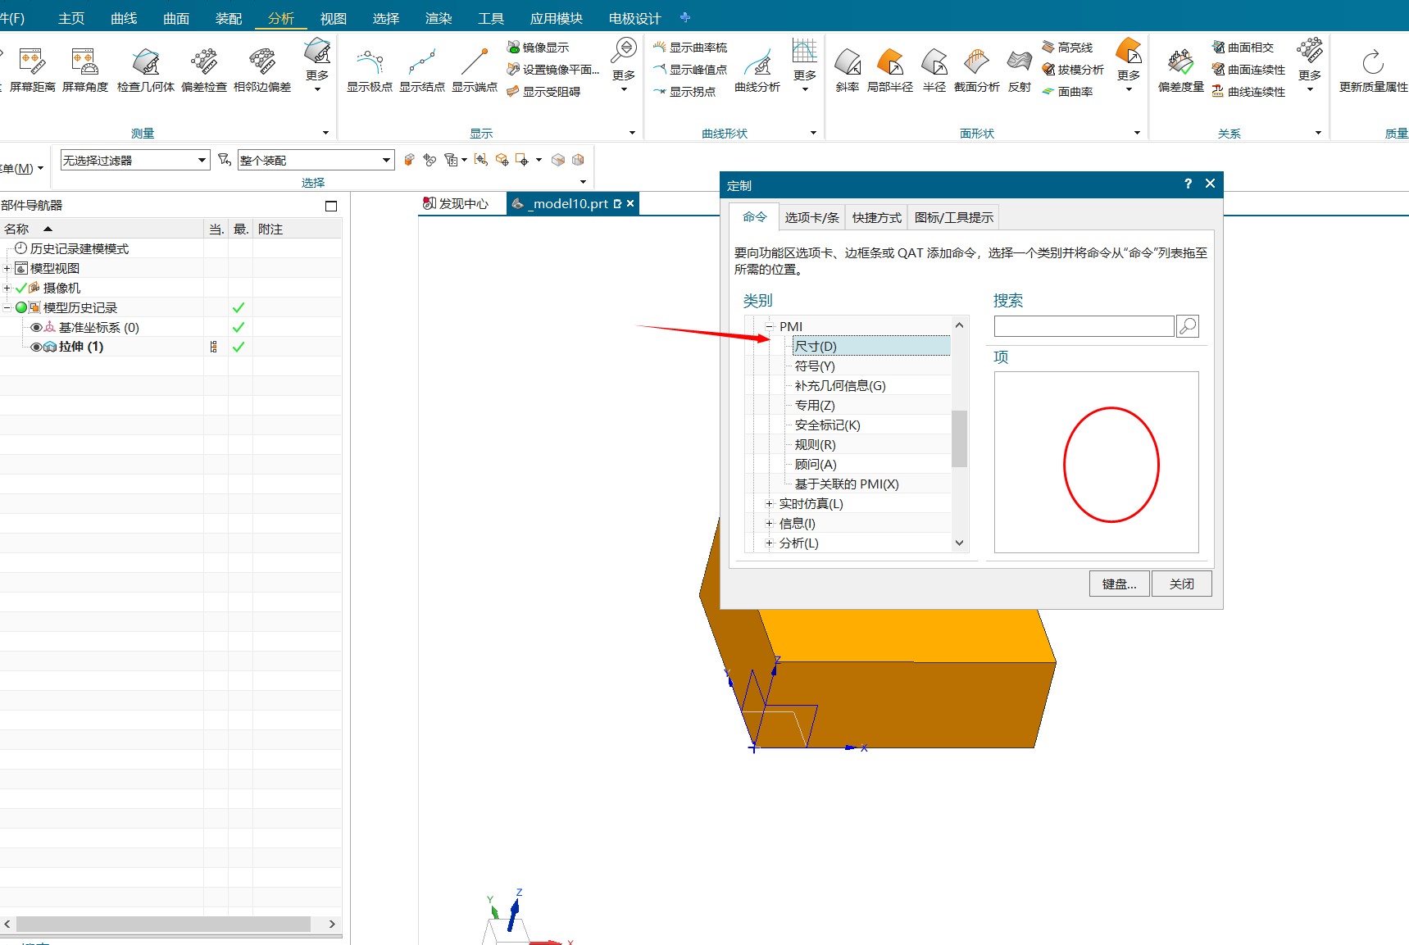Open the 截面分析 tool
The width and height of the screenshot is (1409, 945).
(976, 70)
